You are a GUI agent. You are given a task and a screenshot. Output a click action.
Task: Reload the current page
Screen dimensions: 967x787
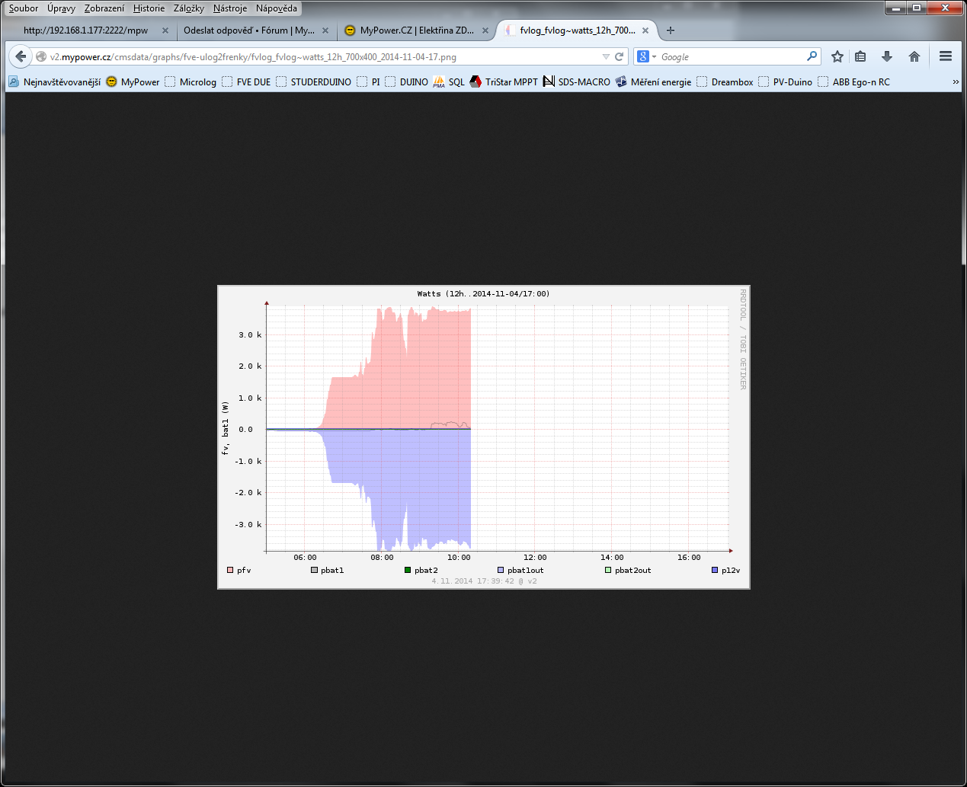(x=620, y=56)
